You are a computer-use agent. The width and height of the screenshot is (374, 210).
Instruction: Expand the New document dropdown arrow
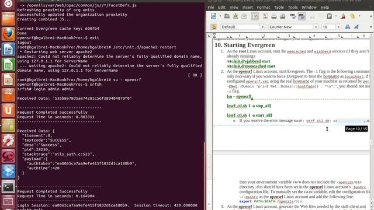coord(220,16)
